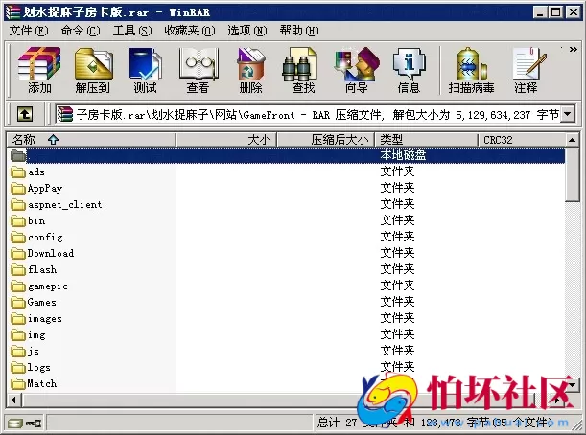The width and height of the screenshot is (586, 435).
Task: Select the logs folder name
Action: pos(39,368)
